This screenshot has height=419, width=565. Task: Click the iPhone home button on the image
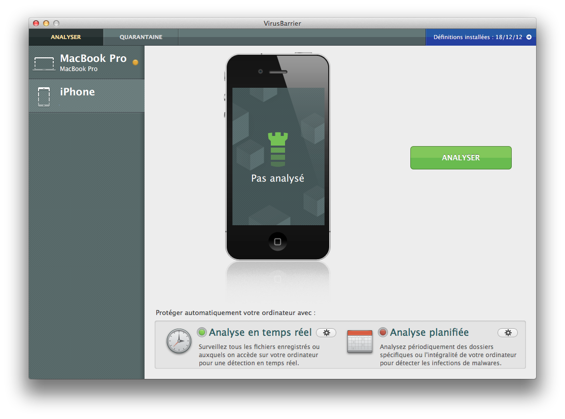click(277, 241)
